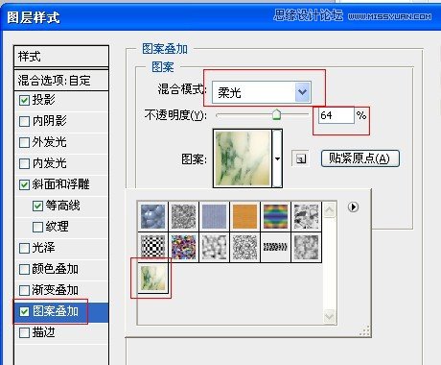Select the dark gray molecular pattern at end of second row
Image resolution: width=441 pixels, height=365 pixels.
tap(306, 247)
